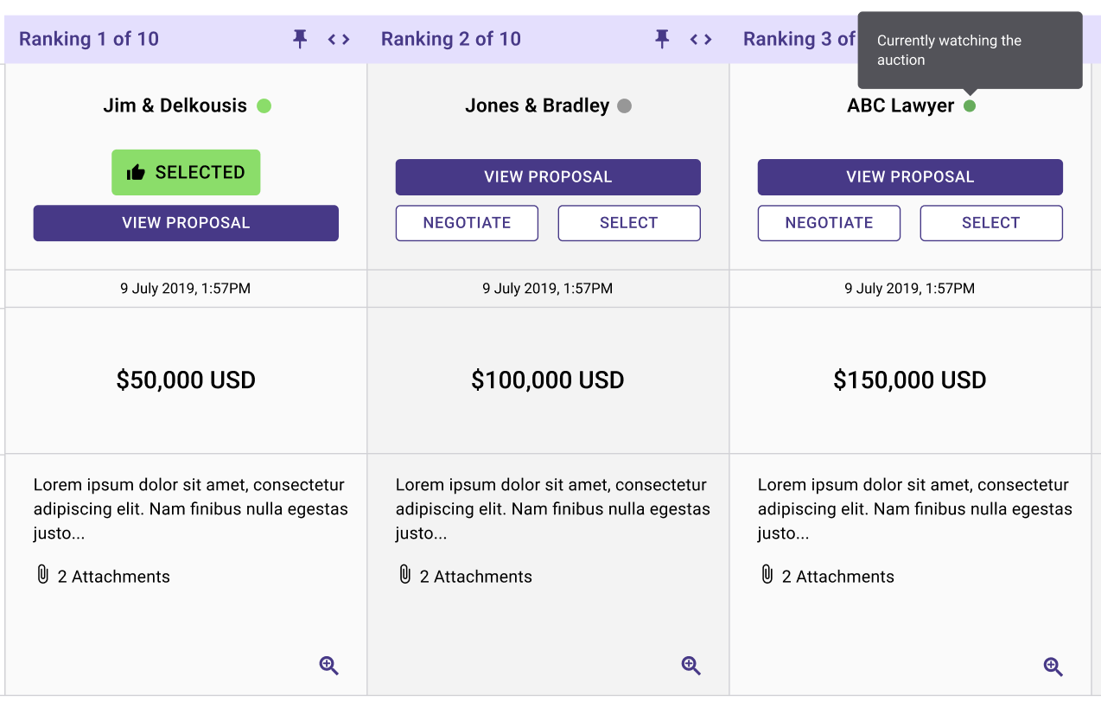Screen dimensions: 1101x702
Task: View proposal from Jones & Bradley
Action: pyautogui.click(x=548, y=177)
